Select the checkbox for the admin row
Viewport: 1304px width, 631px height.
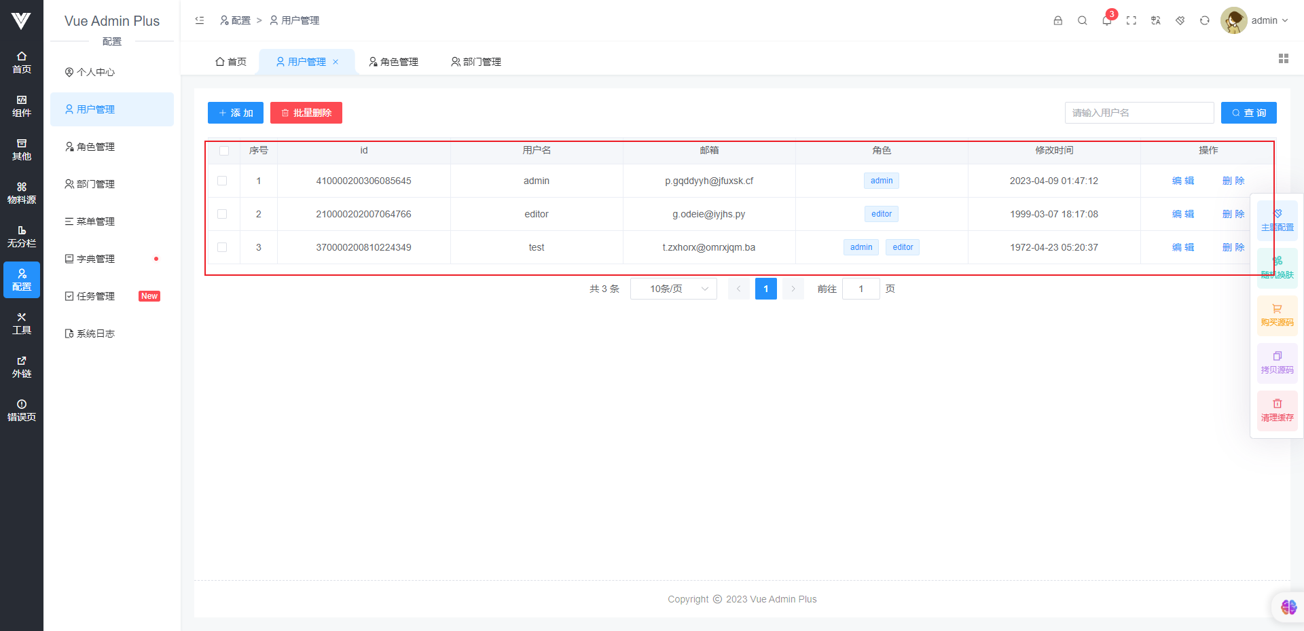click(x=222, y=181)
